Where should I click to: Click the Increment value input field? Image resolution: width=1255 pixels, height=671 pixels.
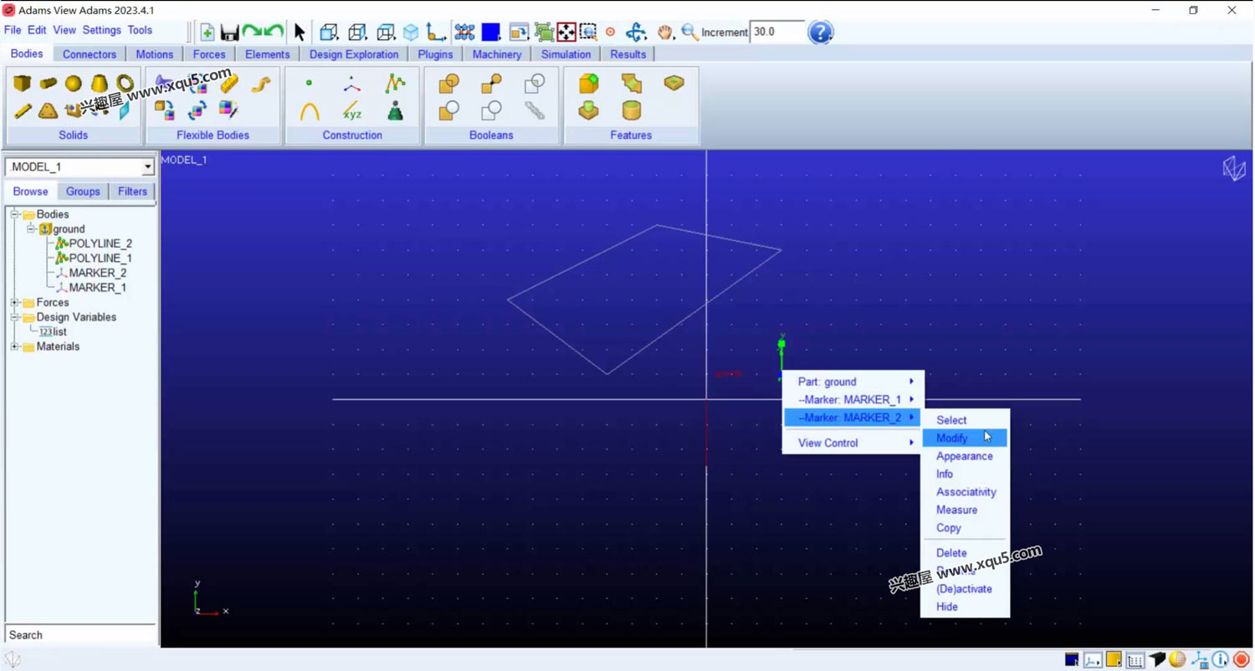point(776,33)
